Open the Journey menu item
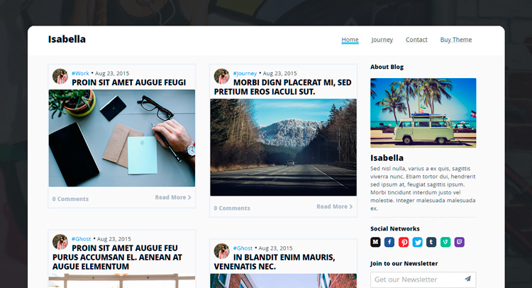Image resolution: width=532 pixels, height=288 pixels. point(382,40)
